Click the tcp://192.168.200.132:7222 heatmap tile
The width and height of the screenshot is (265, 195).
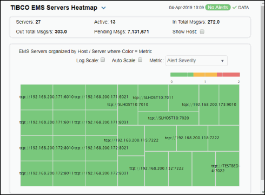coord(156,168)
